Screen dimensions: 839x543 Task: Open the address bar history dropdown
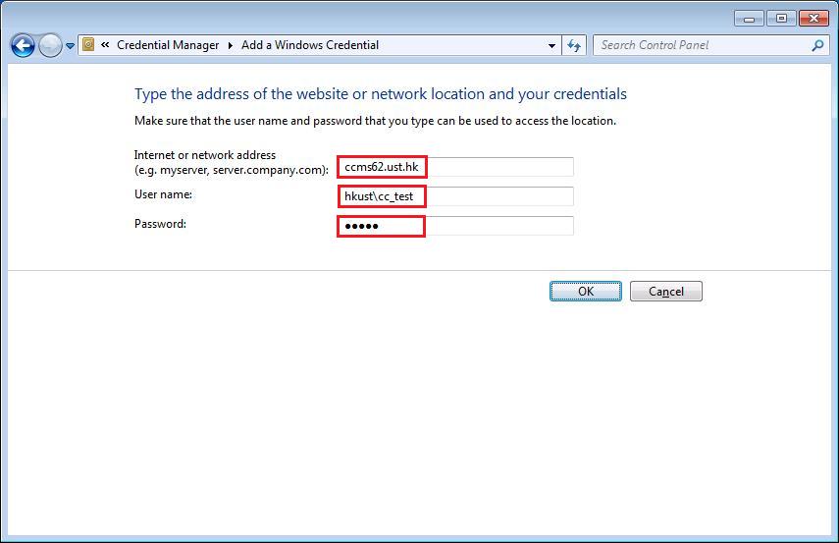[x=551, y=45]
